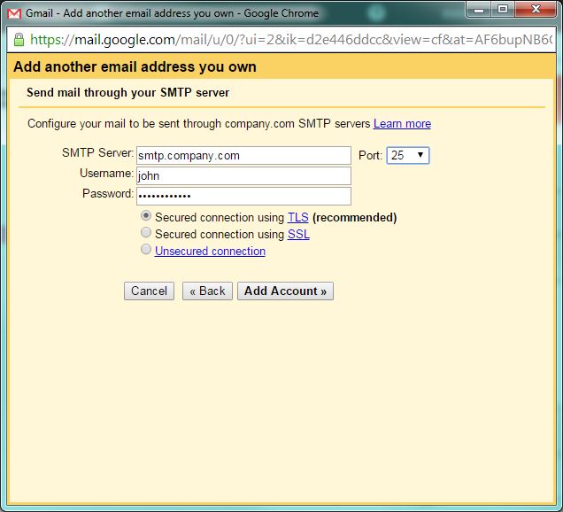Viewport: 563px width, 512px height.
Task: Click the '(recommended)' text
Action: pyautogui.click(x=355, y=217)
